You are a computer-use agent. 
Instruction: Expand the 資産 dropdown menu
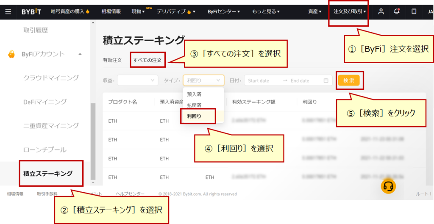tap(315, 11)
